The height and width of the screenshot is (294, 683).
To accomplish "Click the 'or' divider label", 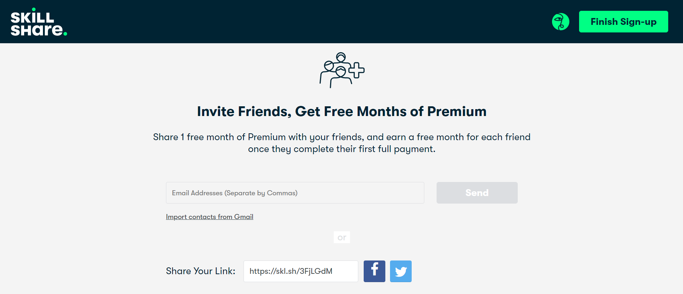I will 342,237.
